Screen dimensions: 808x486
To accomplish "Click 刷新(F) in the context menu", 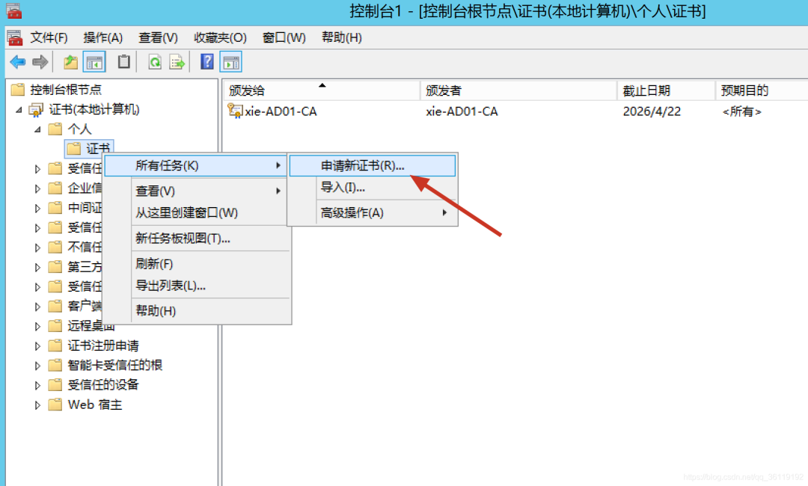I will pos(154,264).
